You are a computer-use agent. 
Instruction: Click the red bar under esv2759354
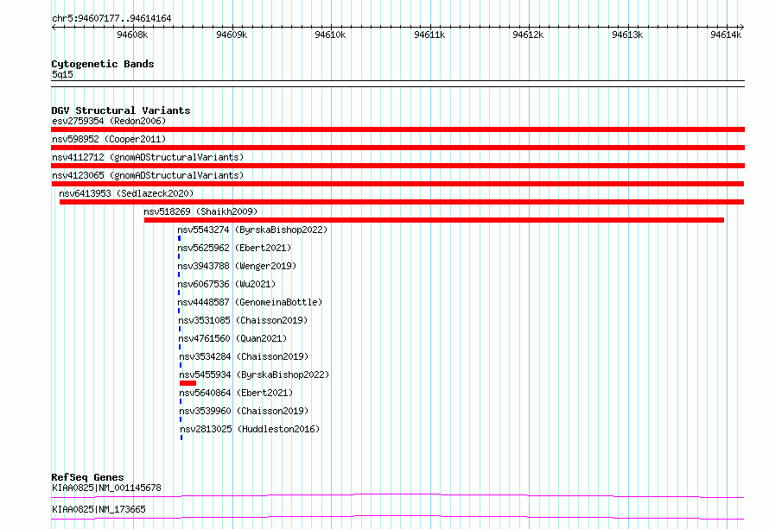397,129
